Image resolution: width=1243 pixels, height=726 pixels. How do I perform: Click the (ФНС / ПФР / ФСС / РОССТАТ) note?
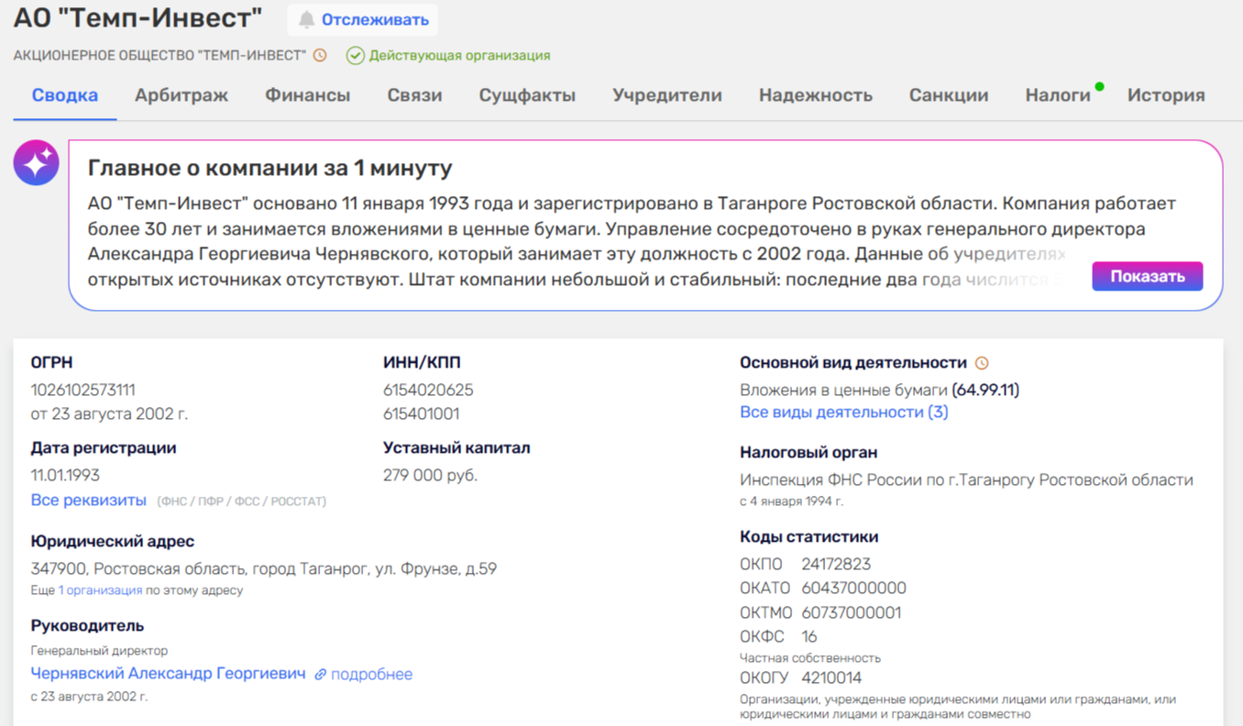[x=242, y=501]
